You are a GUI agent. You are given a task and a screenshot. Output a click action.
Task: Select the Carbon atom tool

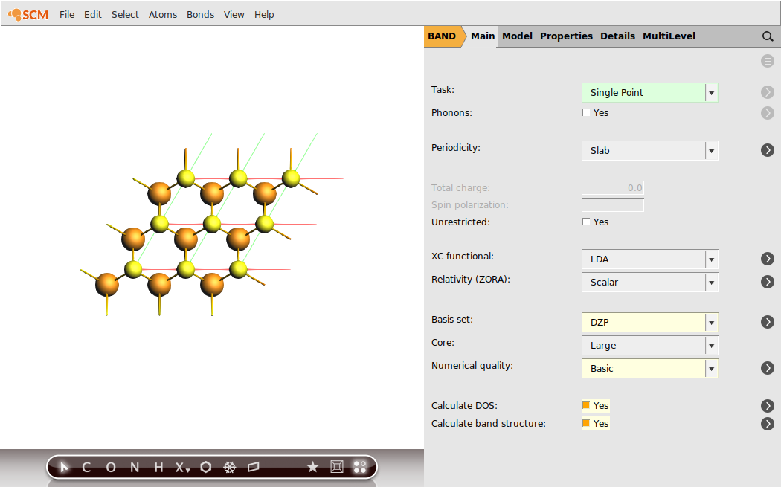(86, 467)
